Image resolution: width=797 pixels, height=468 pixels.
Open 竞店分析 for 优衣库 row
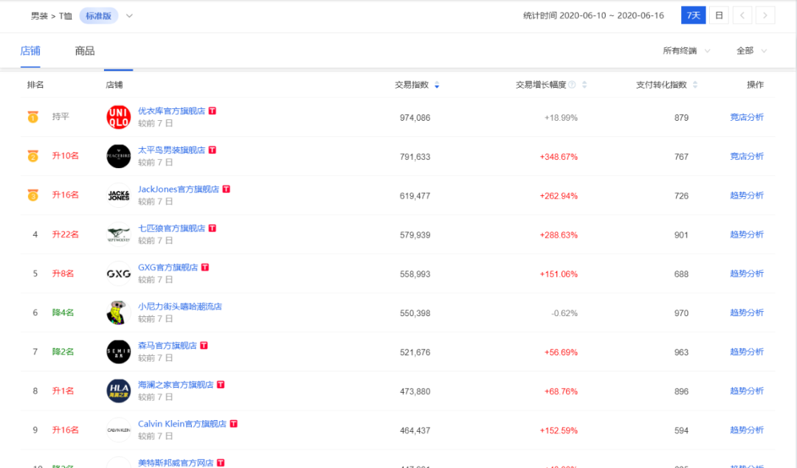[747, 117]
